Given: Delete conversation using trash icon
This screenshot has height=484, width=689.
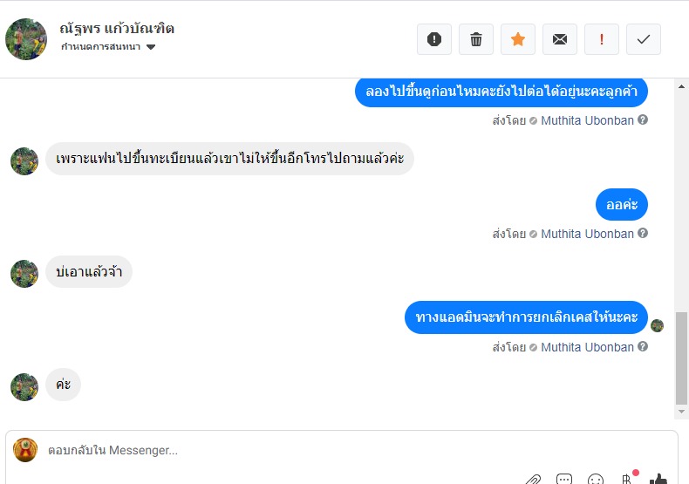Looking at the screenshot, I should point(476,39).
